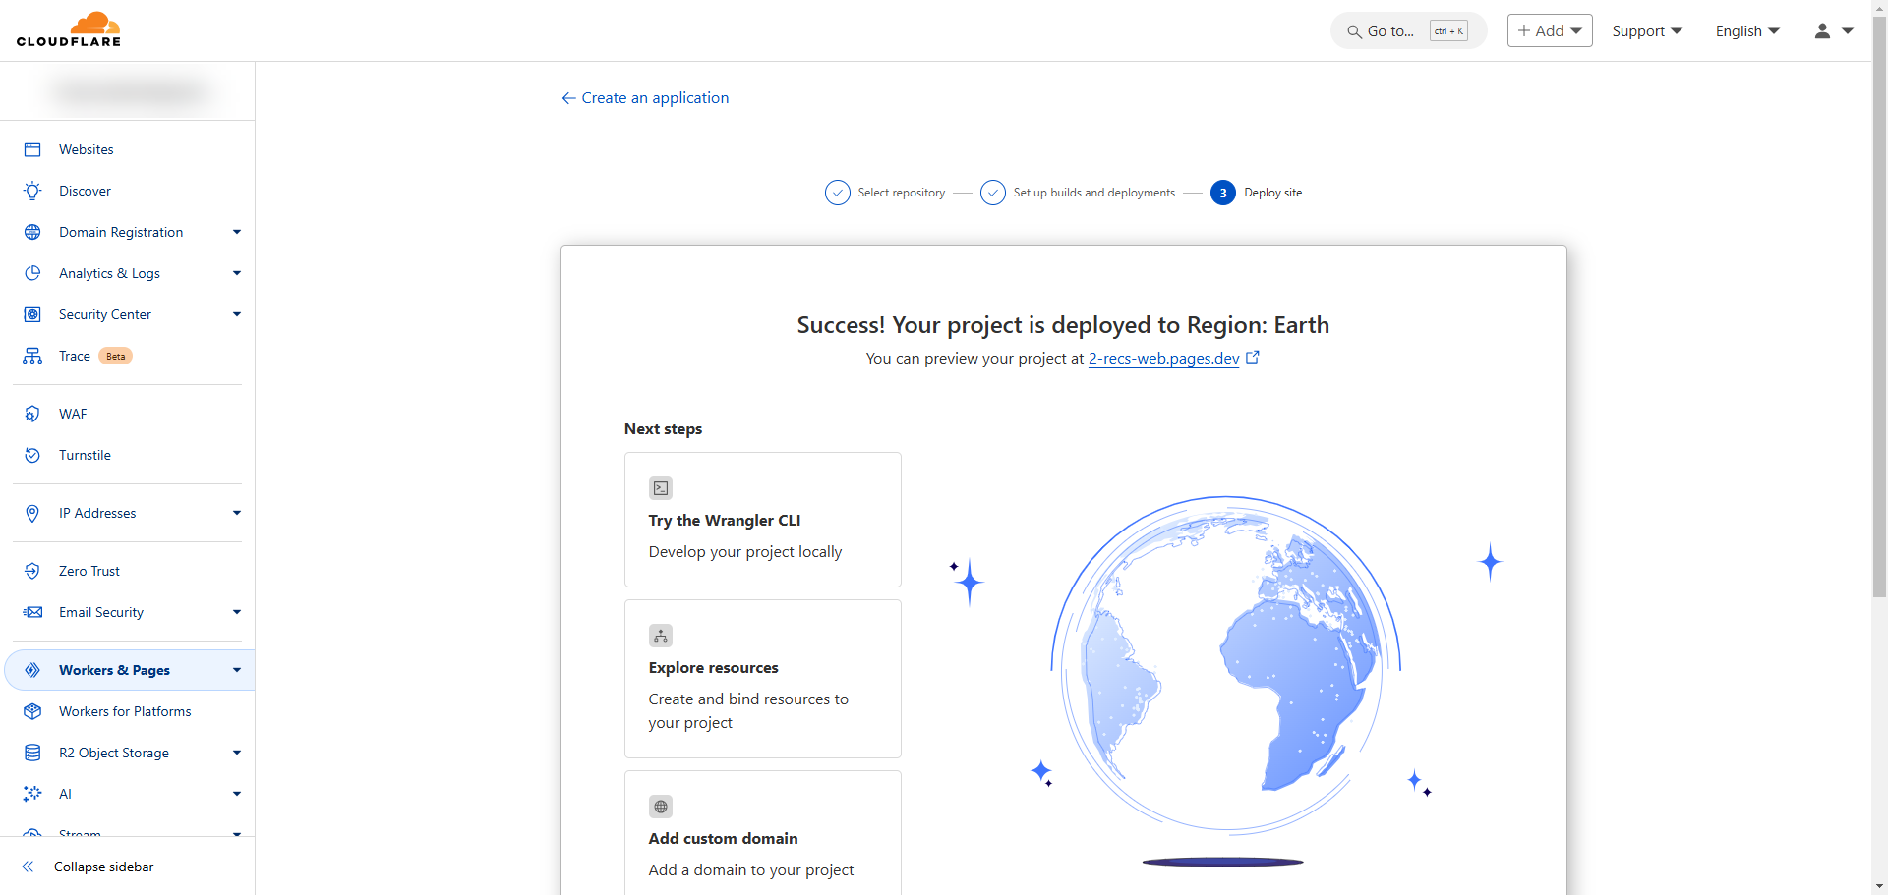1888x895 pixels.
Task: Click the search magnifier icon
Action: (1354, 31)
